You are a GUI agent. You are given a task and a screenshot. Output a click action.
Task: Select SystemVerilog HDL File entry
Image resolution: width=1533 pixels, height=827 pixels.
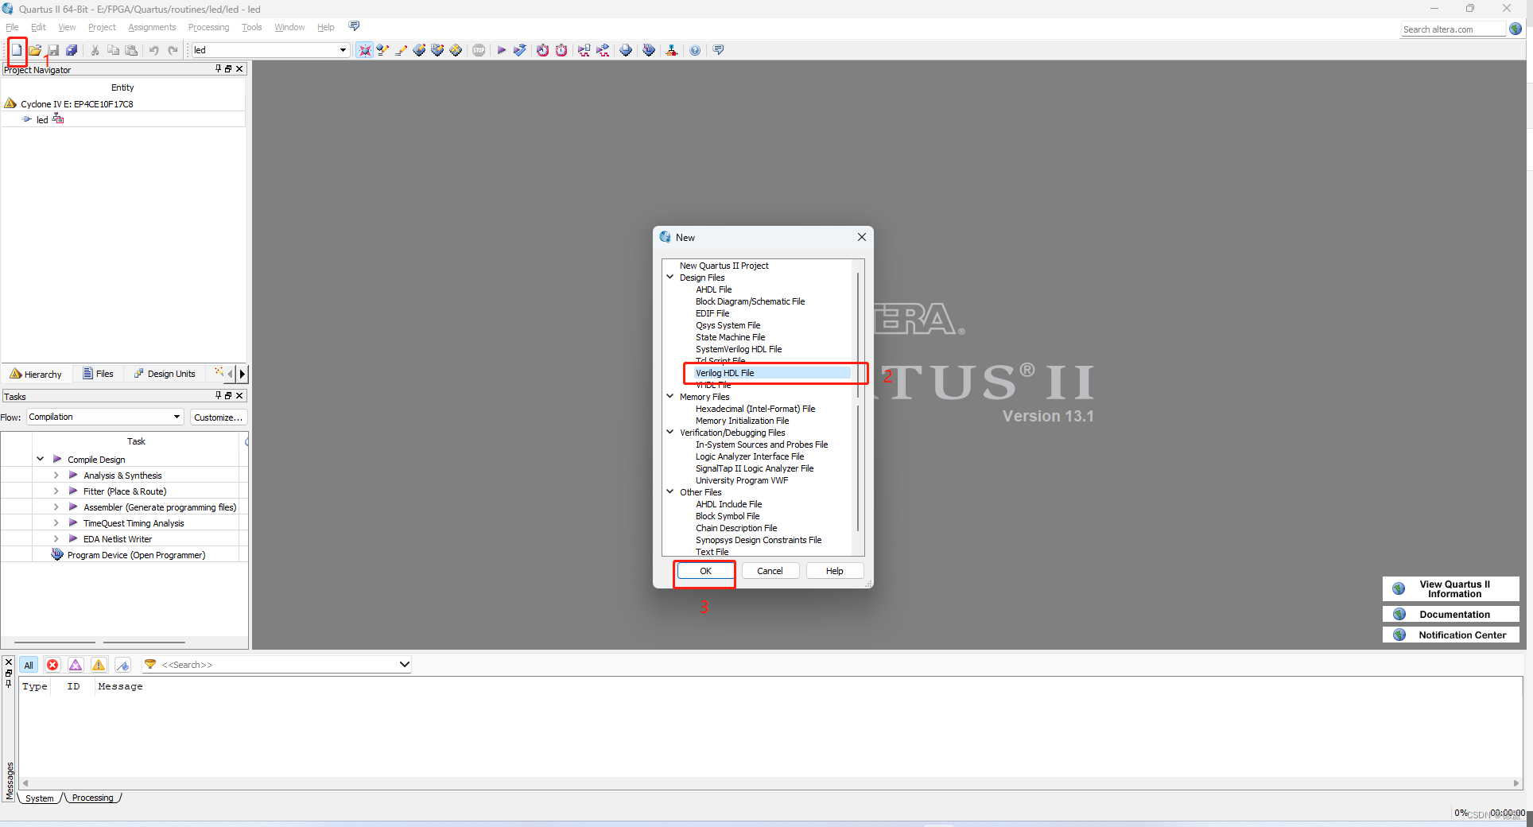pyautogui.click(x=739, y=349)
